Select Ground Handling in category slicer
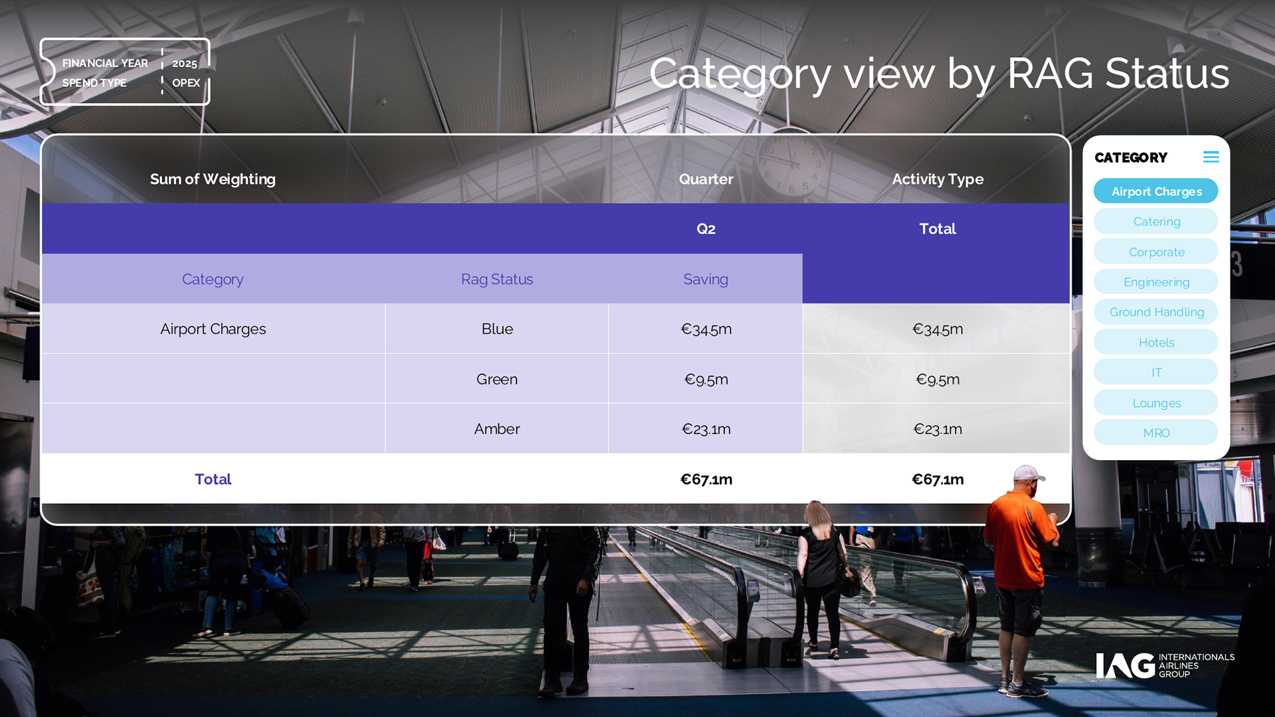Viewport: 1275px width, 717px height. (1155, 312)
